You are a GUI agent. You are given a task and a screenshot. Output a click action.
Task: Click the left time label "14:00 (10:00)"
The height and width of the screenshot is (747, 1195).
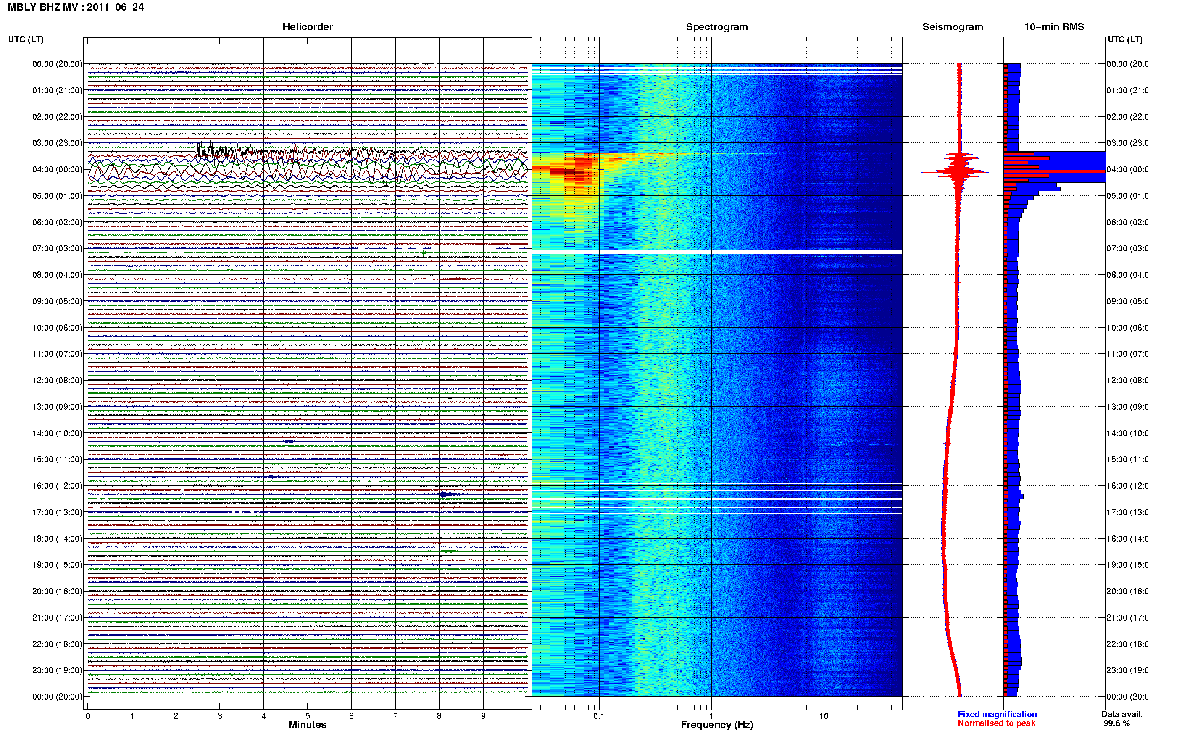[x=57, y=433]
